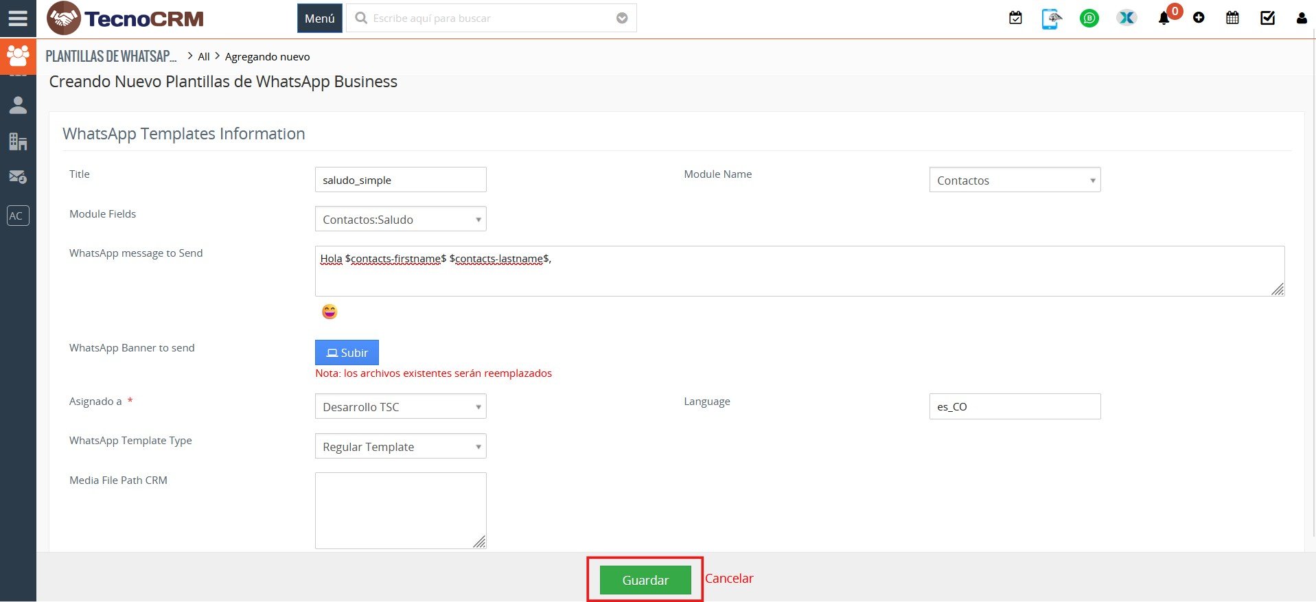Click the scheduled mail icon in sidebar
The height and width of the screenshot is (602, 1316).
pyautogui.click(x=18, y=177)
